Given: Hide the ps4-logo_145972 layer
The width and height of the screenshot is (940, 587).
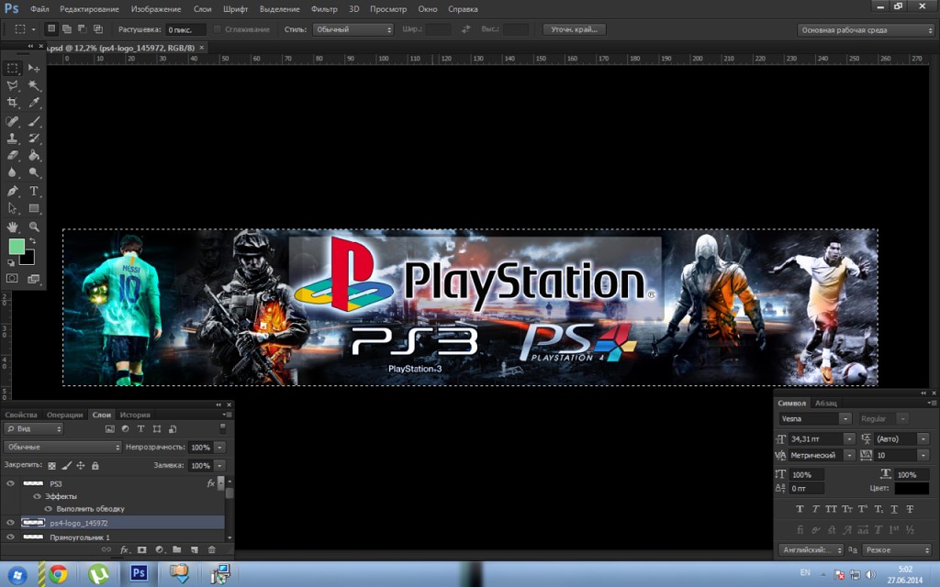Looking at the screenshot, I should pos(10,522).
